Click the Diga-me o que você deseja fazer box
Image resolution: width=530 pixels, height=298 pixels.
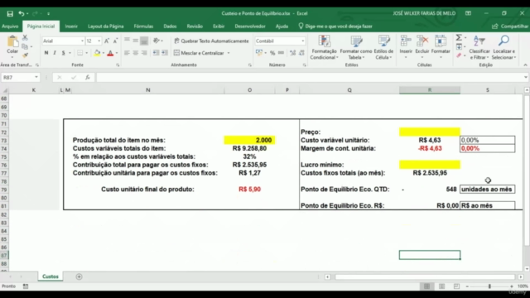[335, 26]
